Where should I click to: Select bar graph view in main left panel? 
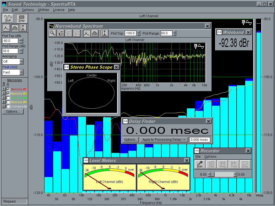click(x=15, y=28)
